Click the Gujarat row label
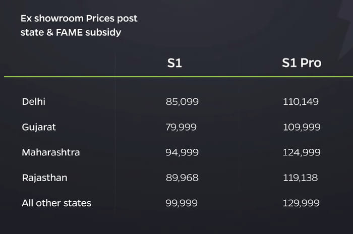The width and height of the screenshot is (353, 234). tap(39, 127)
